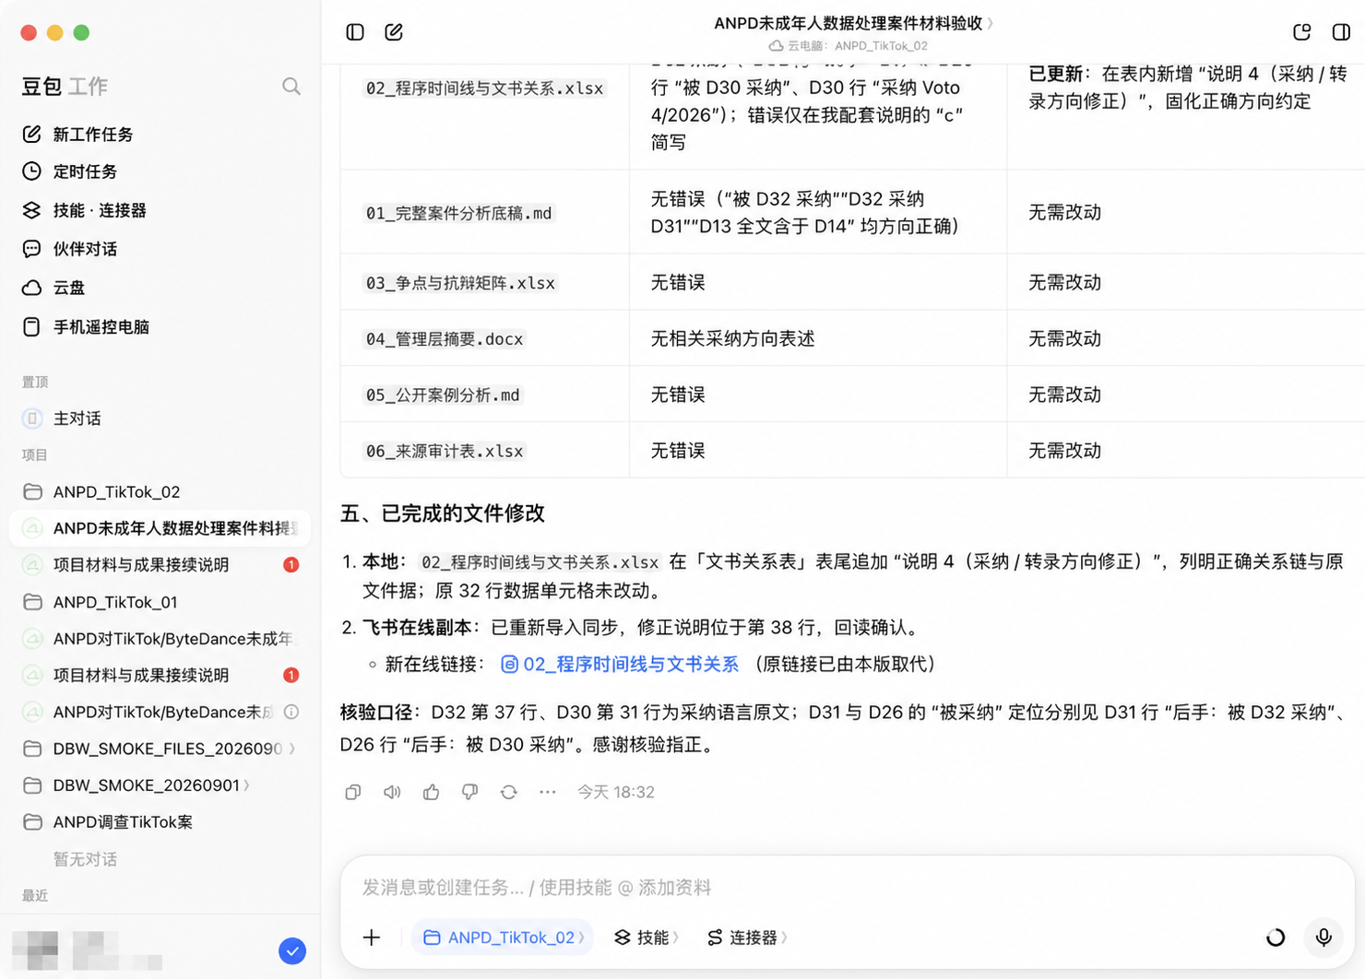Screen dimensions: 1365x979
Task: Select 新工作任务 in the sidebar
Action: [77, 135]
